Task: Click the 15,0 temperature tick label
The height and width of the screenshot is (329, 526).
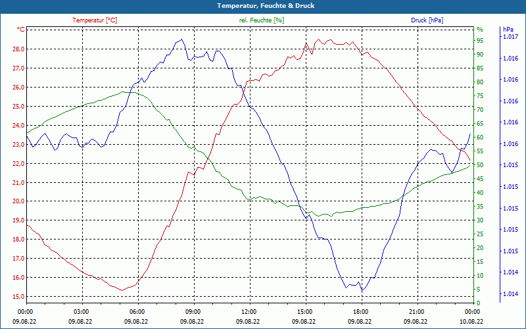Action: coord(19,297)
